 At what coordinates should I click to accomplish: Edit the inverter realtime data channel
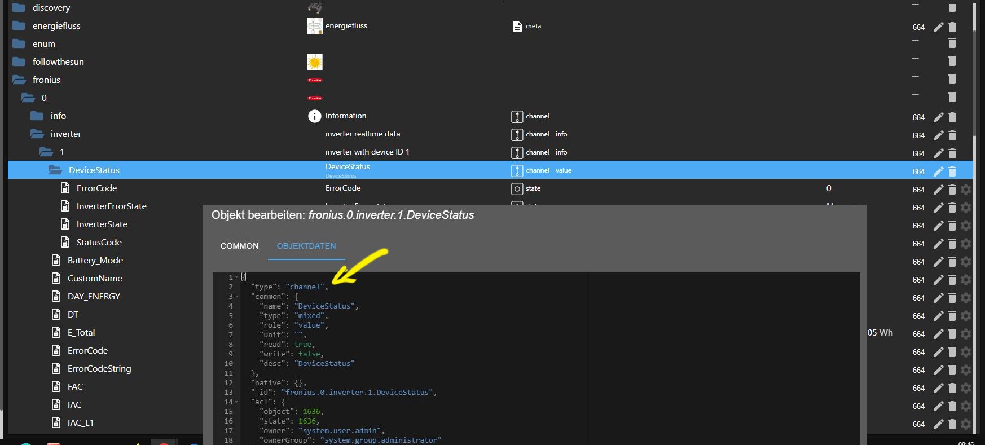pos(938,135)
